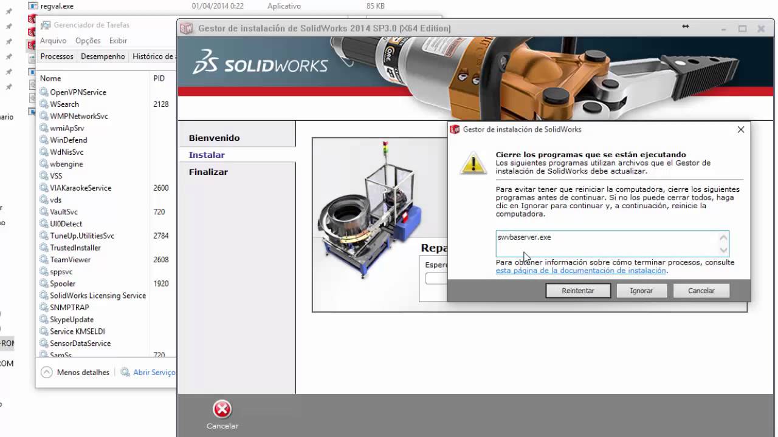The height and width of the screenshot is (437, 778).
Task: Click the VSS service gear icon
Action: coord(44,176)
